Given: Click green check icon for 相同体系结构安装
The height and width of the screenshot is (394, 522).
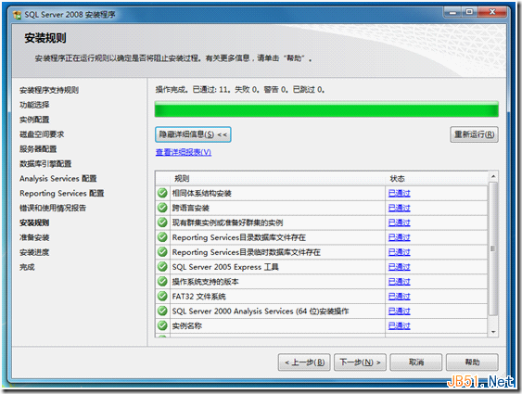Looking at the screenshot, I should [162, 193].
